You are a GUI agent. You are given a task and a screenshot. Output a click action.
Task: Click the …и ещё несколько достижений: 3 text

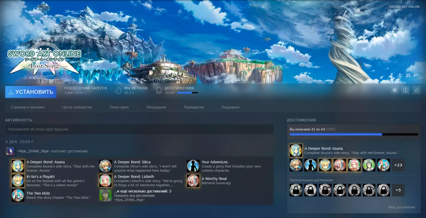[x=143, y=191]
